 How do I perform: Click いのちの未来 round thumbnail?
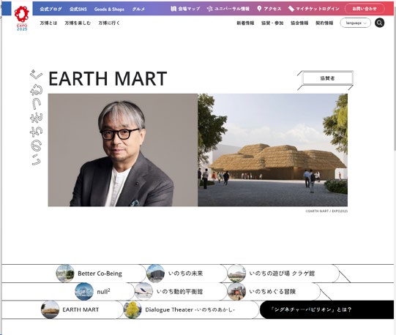156,274
